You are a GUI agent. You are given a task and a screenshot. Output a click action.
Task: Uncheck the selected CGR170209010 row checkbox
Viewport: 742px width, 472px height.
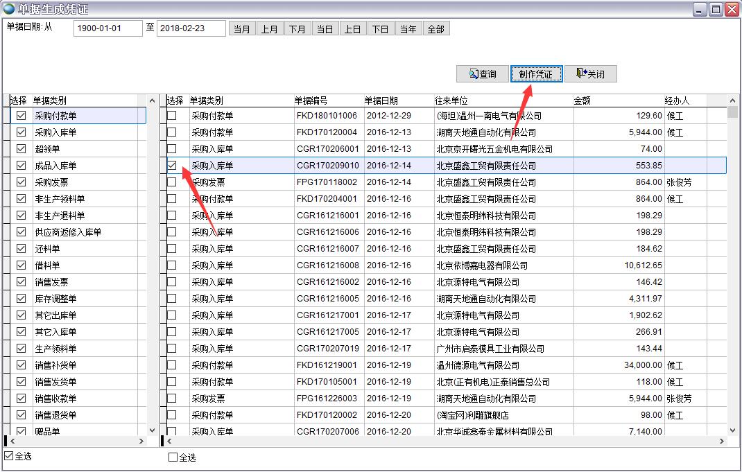click(x=172, y=166)
